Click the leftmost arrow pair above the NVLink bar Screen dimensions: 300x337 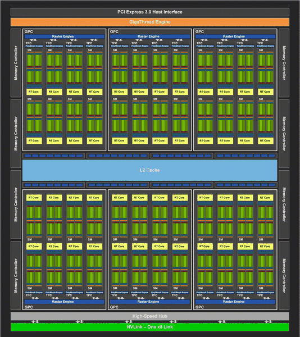tap(35, 322)
